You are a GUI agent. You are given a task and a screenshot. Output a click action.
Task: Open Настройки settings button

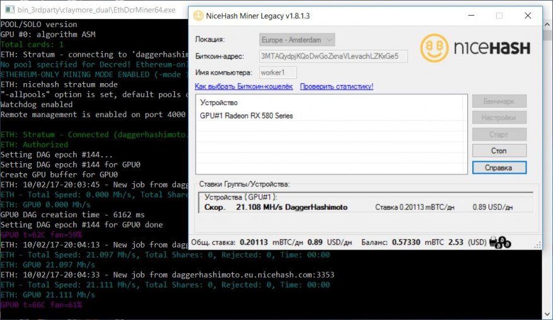(499, 118)
